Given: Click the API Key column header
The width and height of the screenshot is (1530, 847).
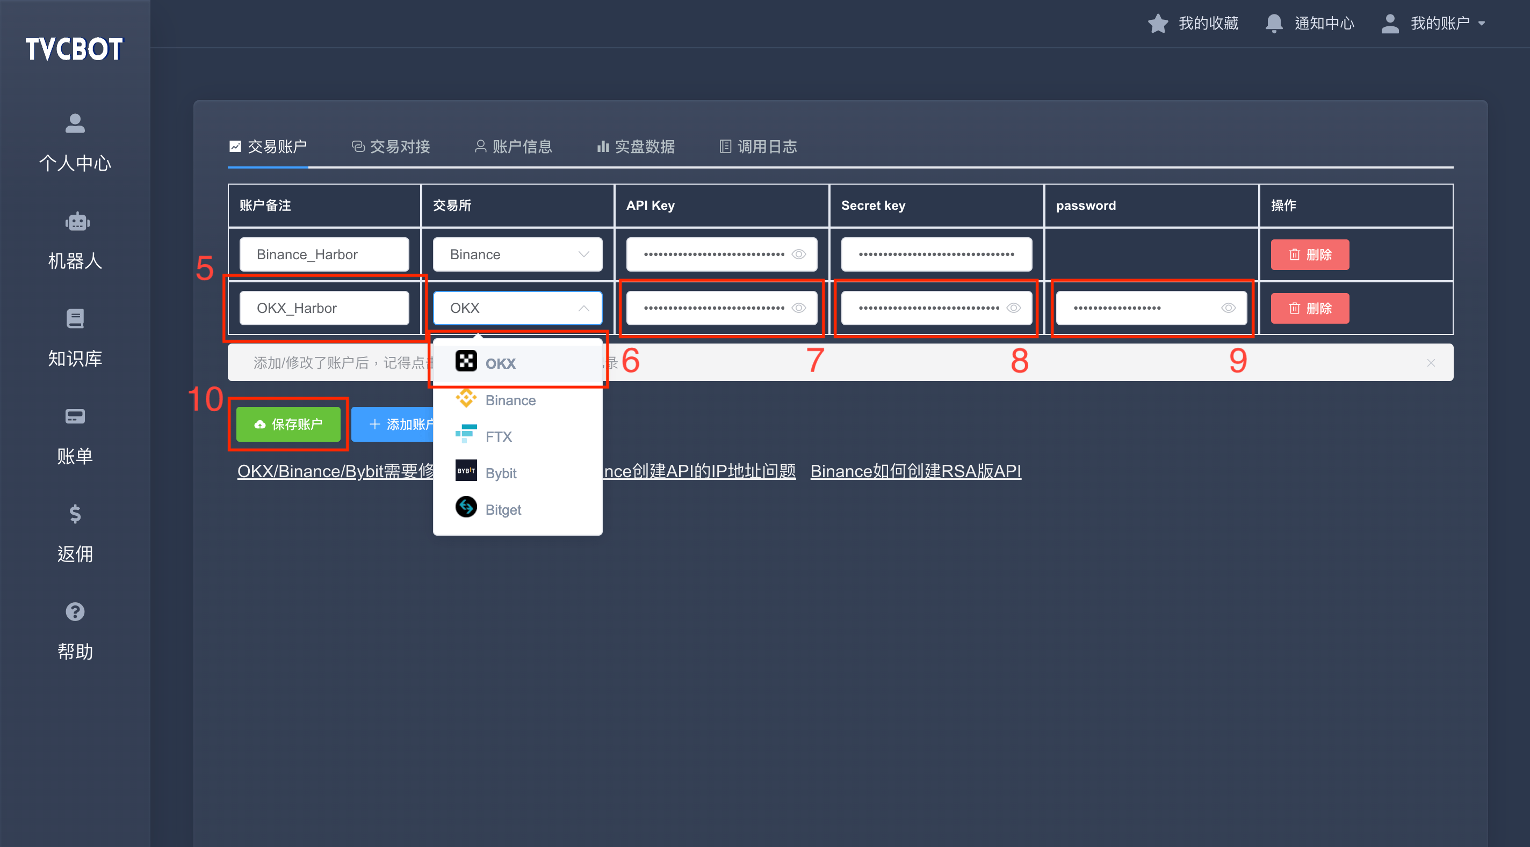Looking at the screenshot, I should [x=721, y=206].
